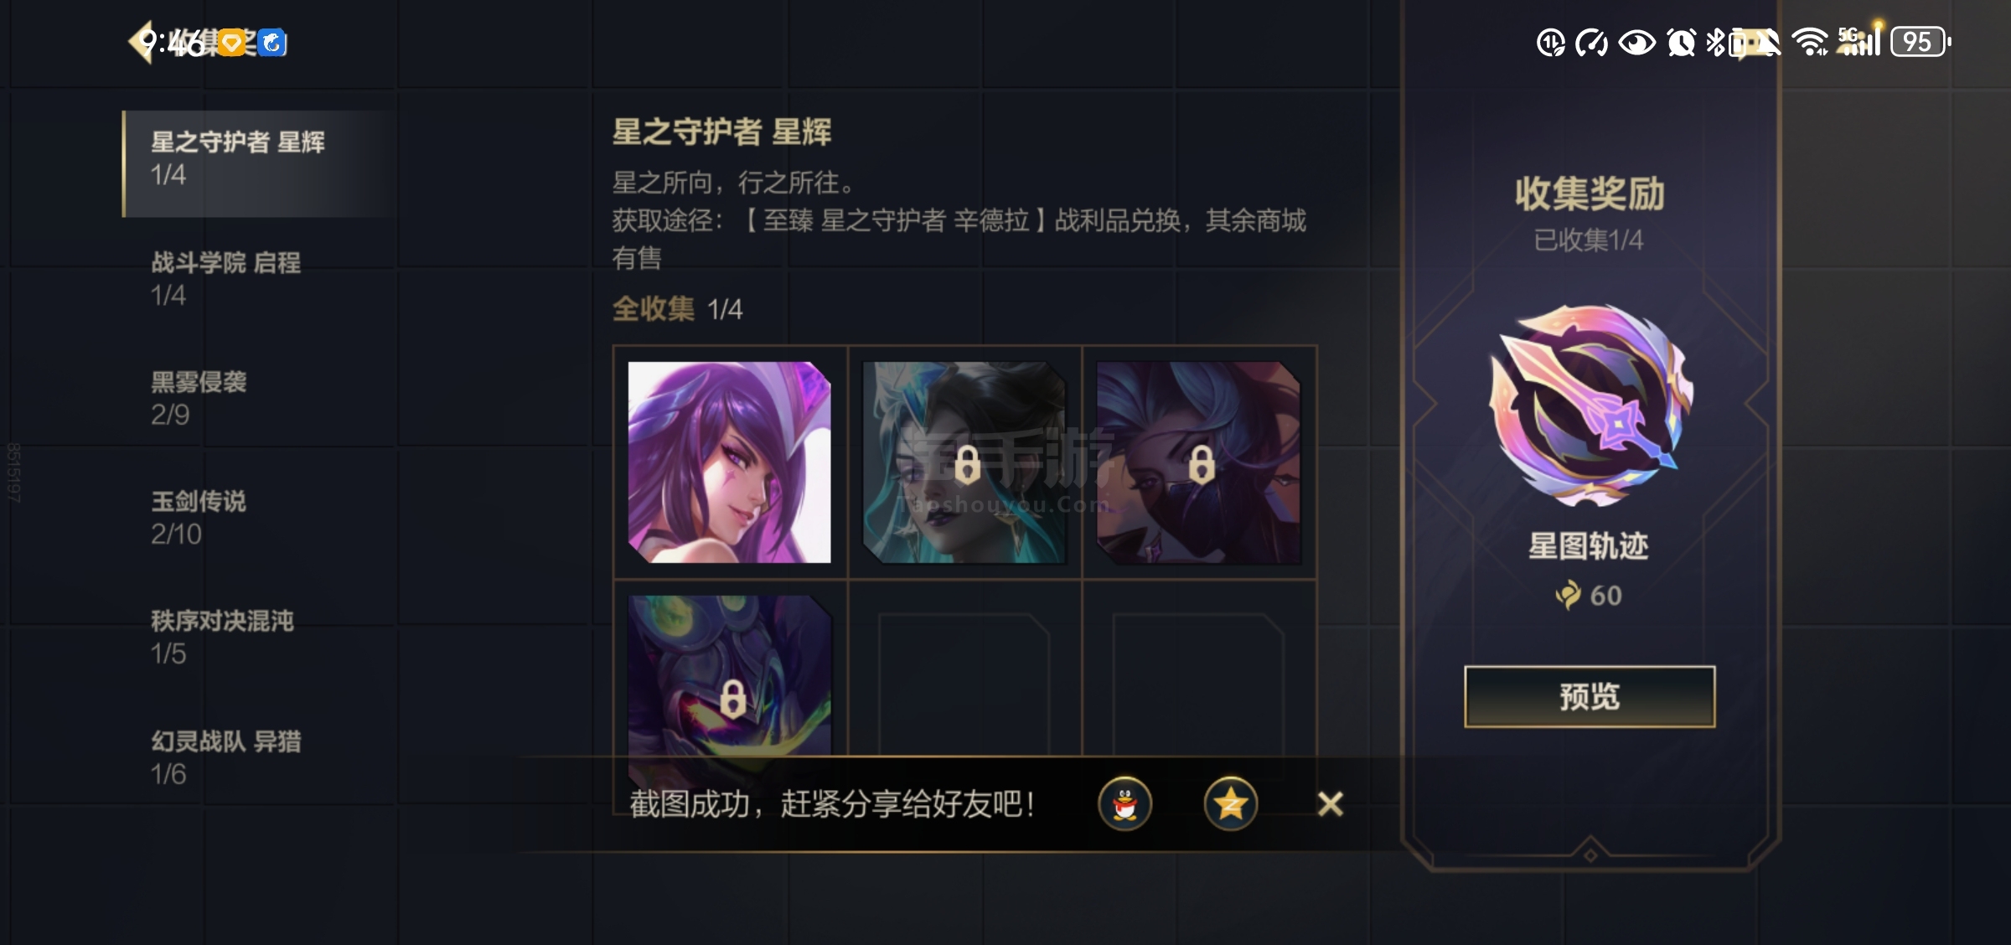Select the 星之守护者 星辉 collection tab
2011x945 pixels.
[260, 163]
